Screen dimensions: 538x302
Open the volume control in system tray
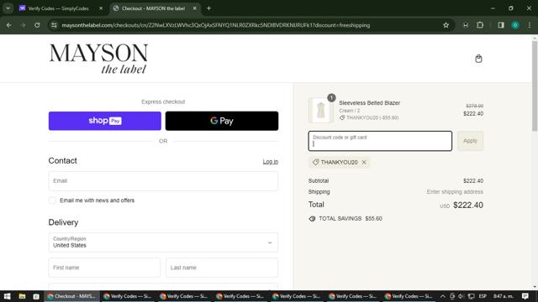point(462,296)
